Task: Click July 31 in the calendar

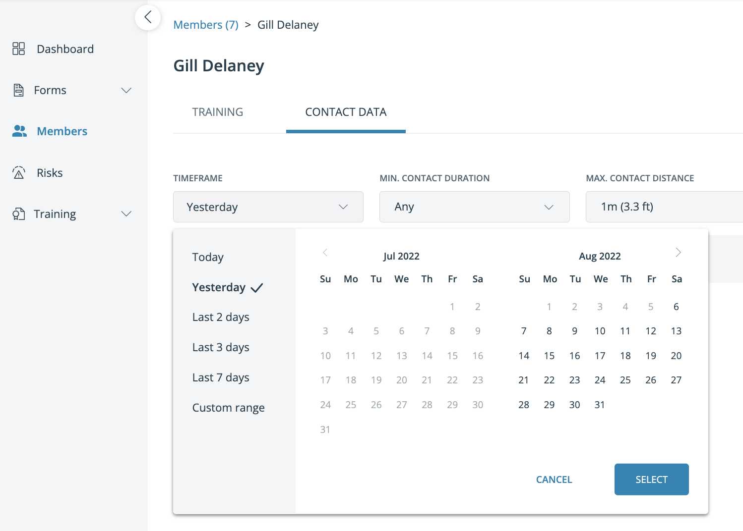Action: 325,429
